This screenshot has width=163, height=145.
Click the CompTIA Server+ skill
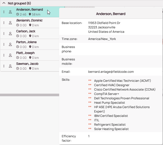(x=106, y=94)
